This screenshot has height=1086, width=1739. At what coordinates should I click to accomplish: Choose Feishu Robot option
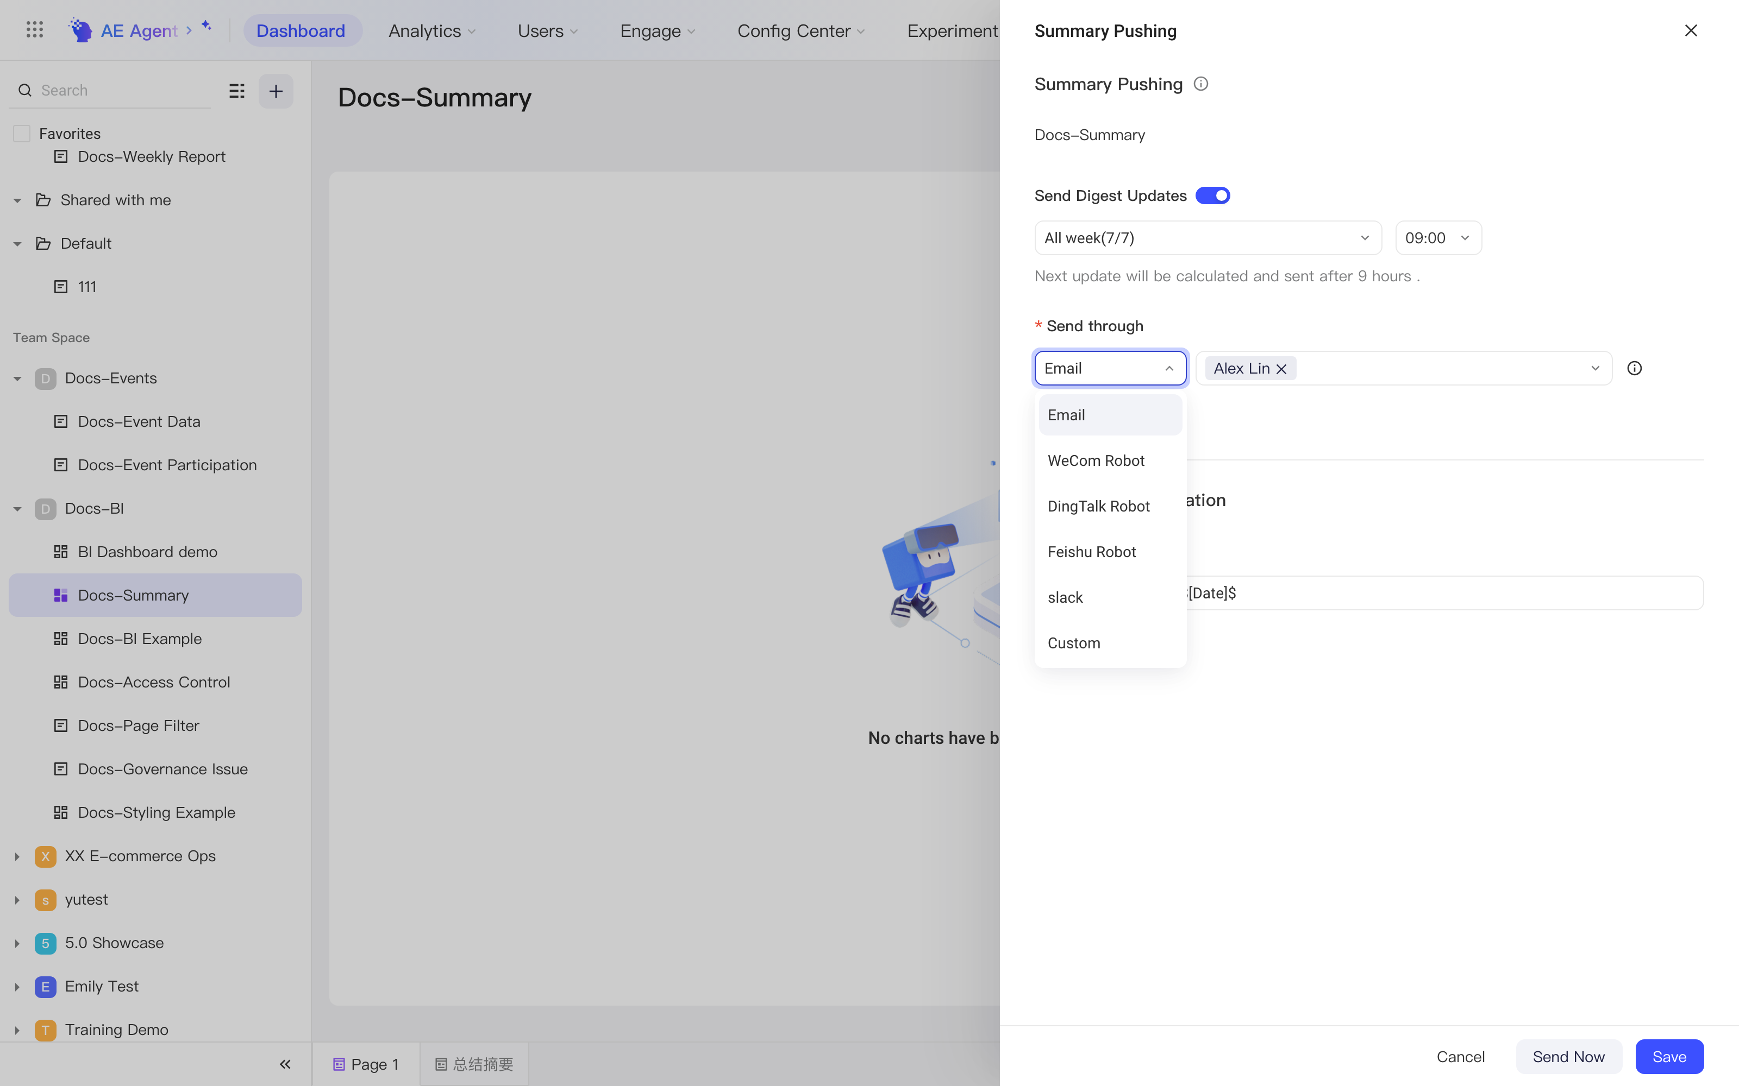click(x=1110, y=552)
